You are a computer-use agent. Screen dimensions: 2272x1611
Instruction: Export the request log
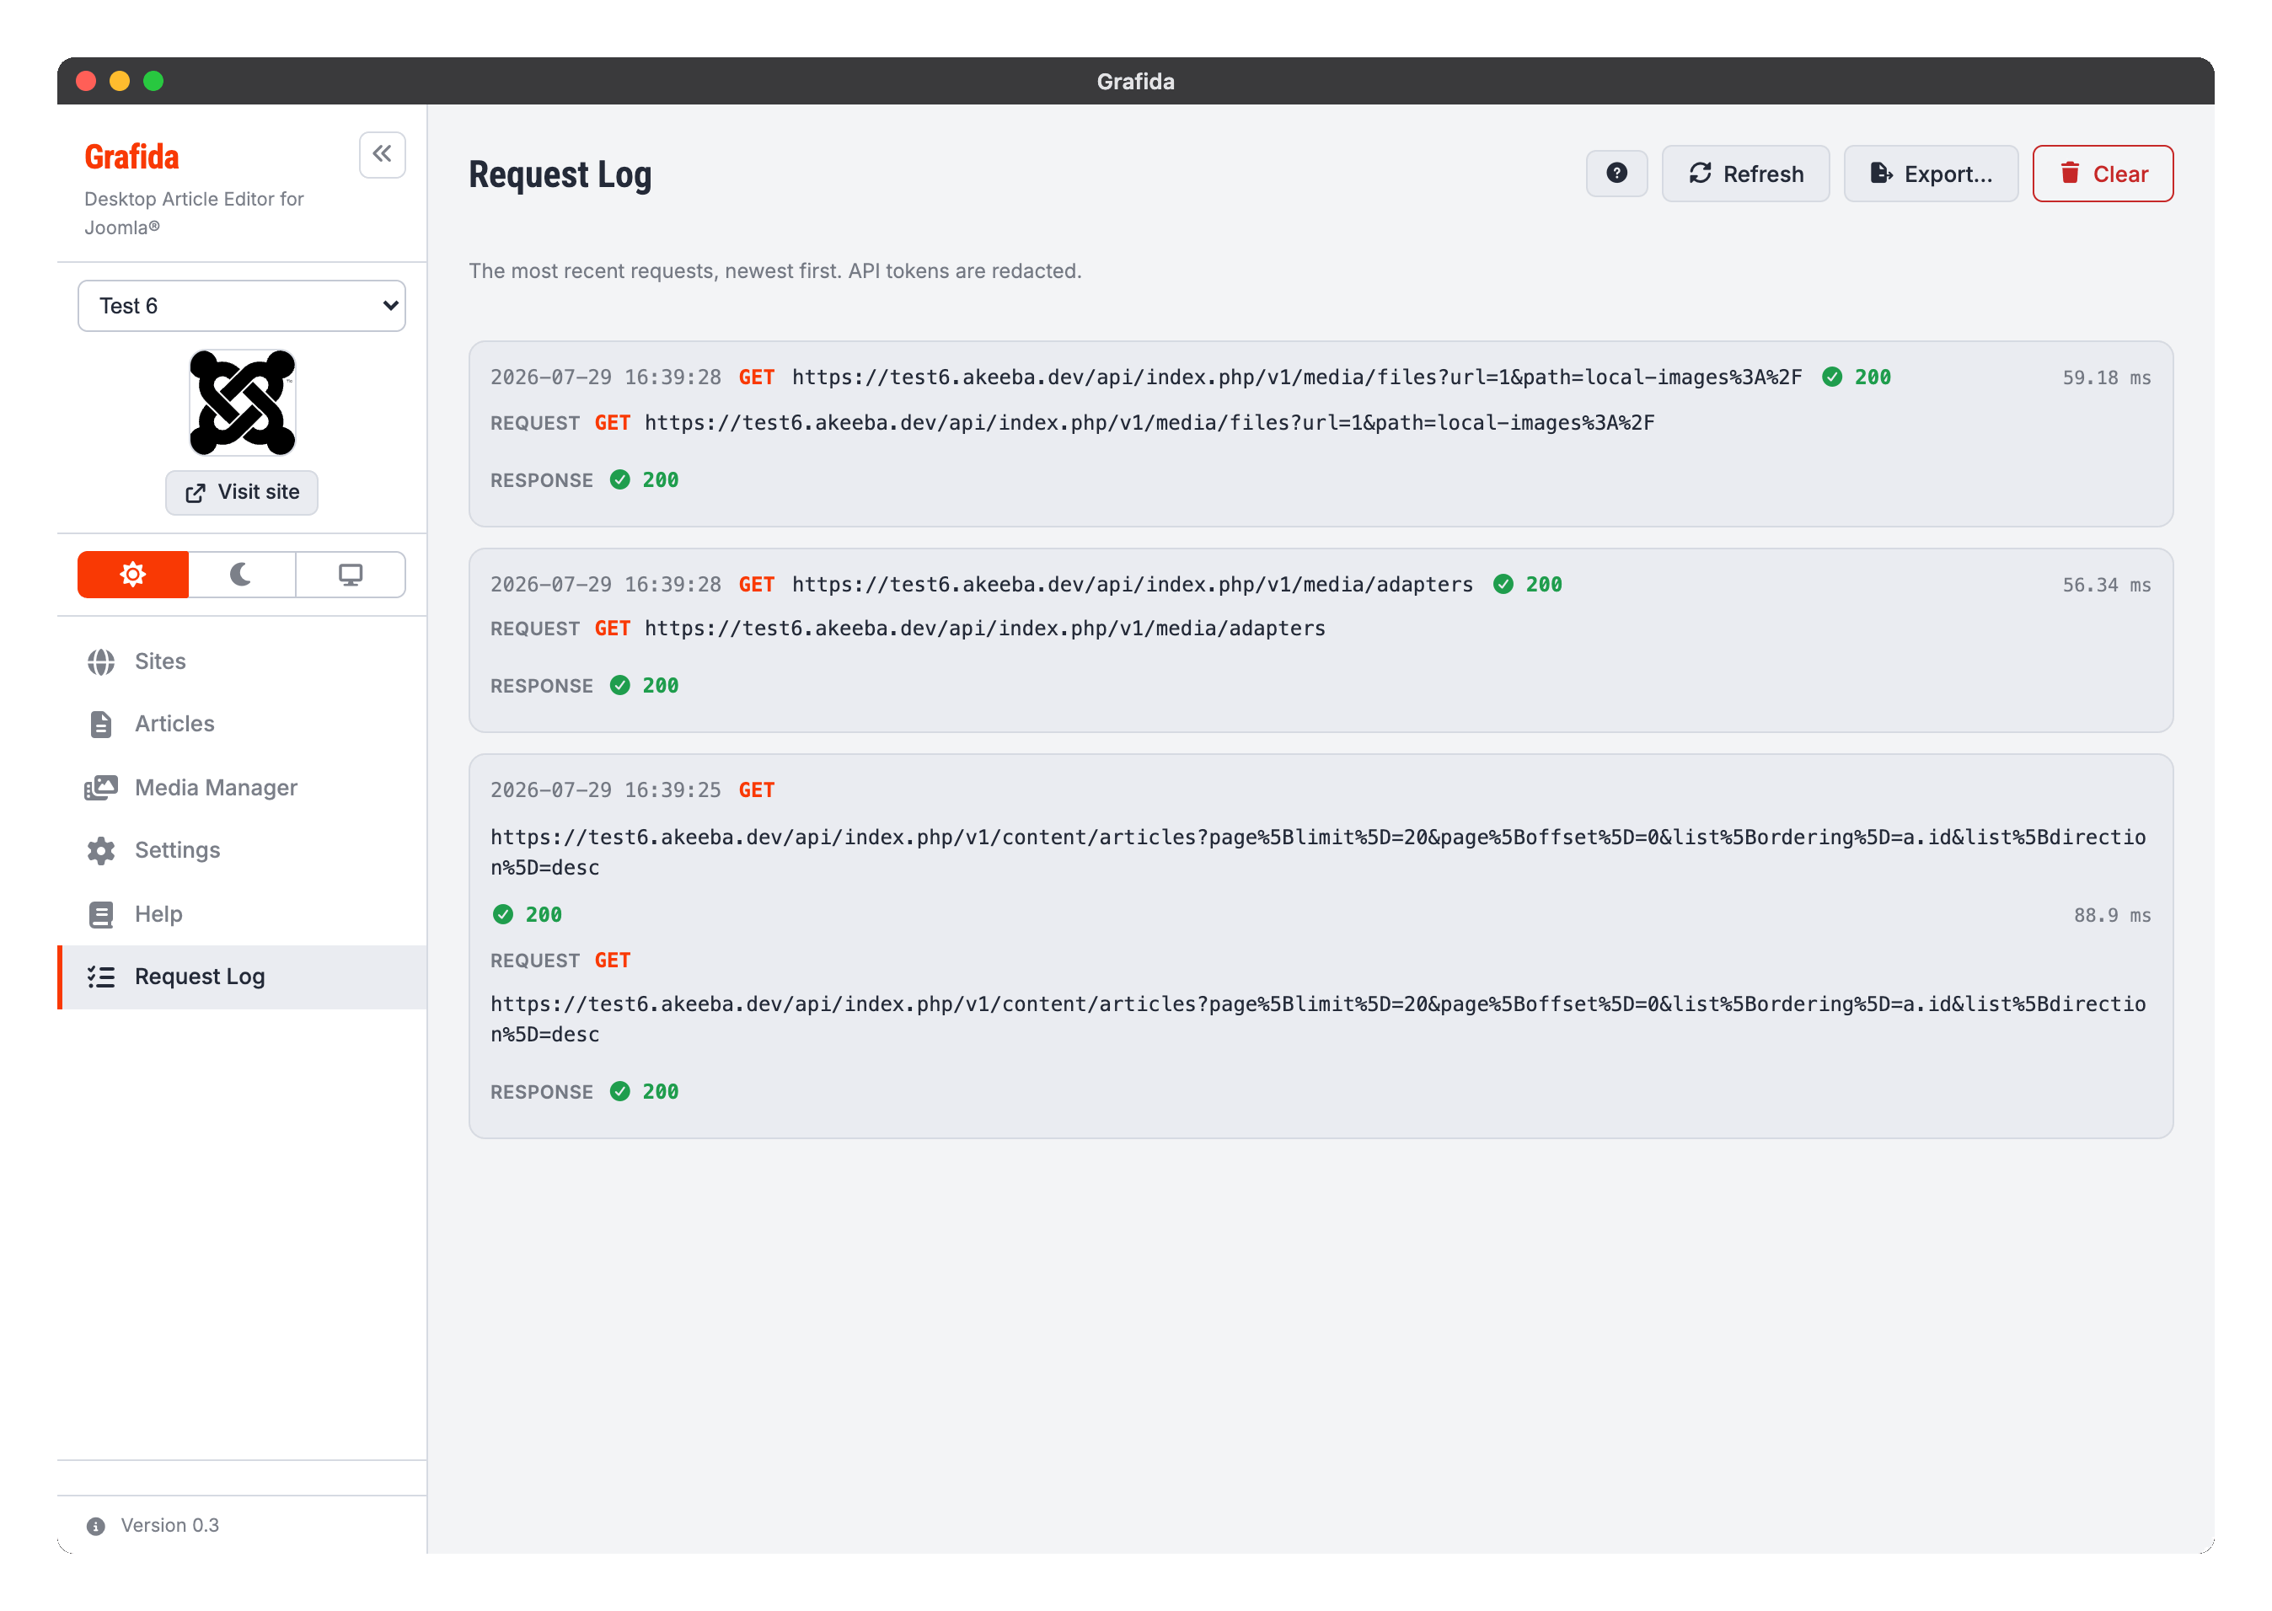(x=1930, y=174)
